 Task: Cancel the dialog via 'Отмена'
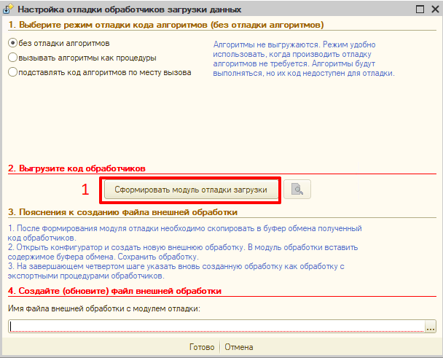(239, 347)
